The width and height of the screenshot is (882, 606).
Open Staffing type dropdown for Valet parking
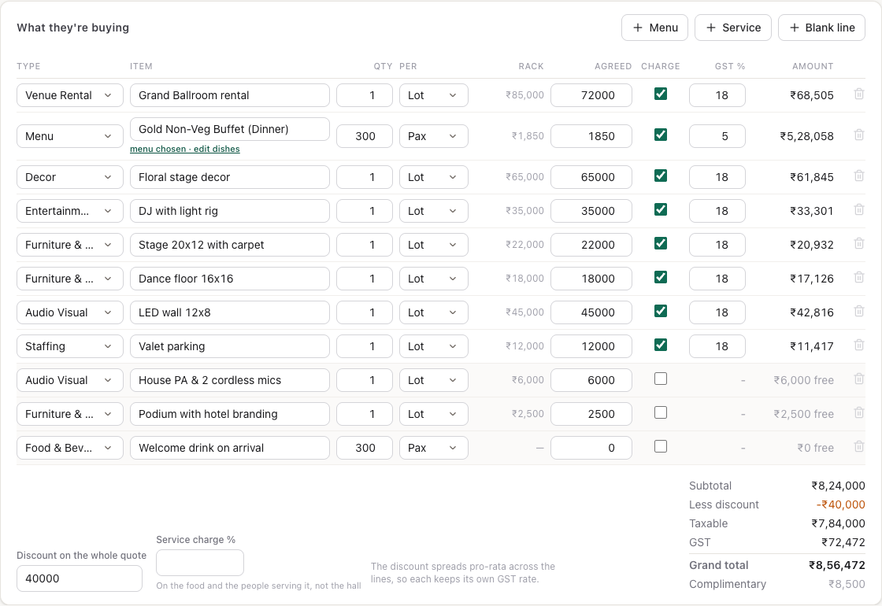[x=70, y=346]
